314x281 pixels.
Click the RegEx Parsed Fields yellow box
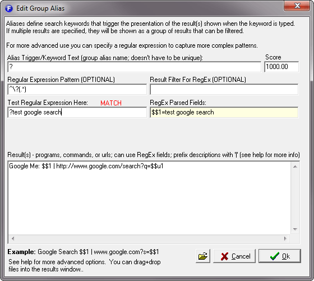[x=224, y=112]
